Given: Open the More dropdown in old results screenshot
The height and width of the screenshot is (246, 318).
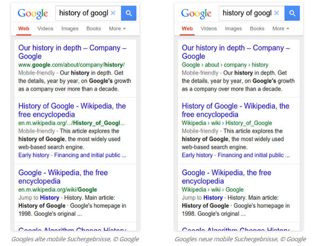Looking at the screenshot, I should click(x=117, y=29).
